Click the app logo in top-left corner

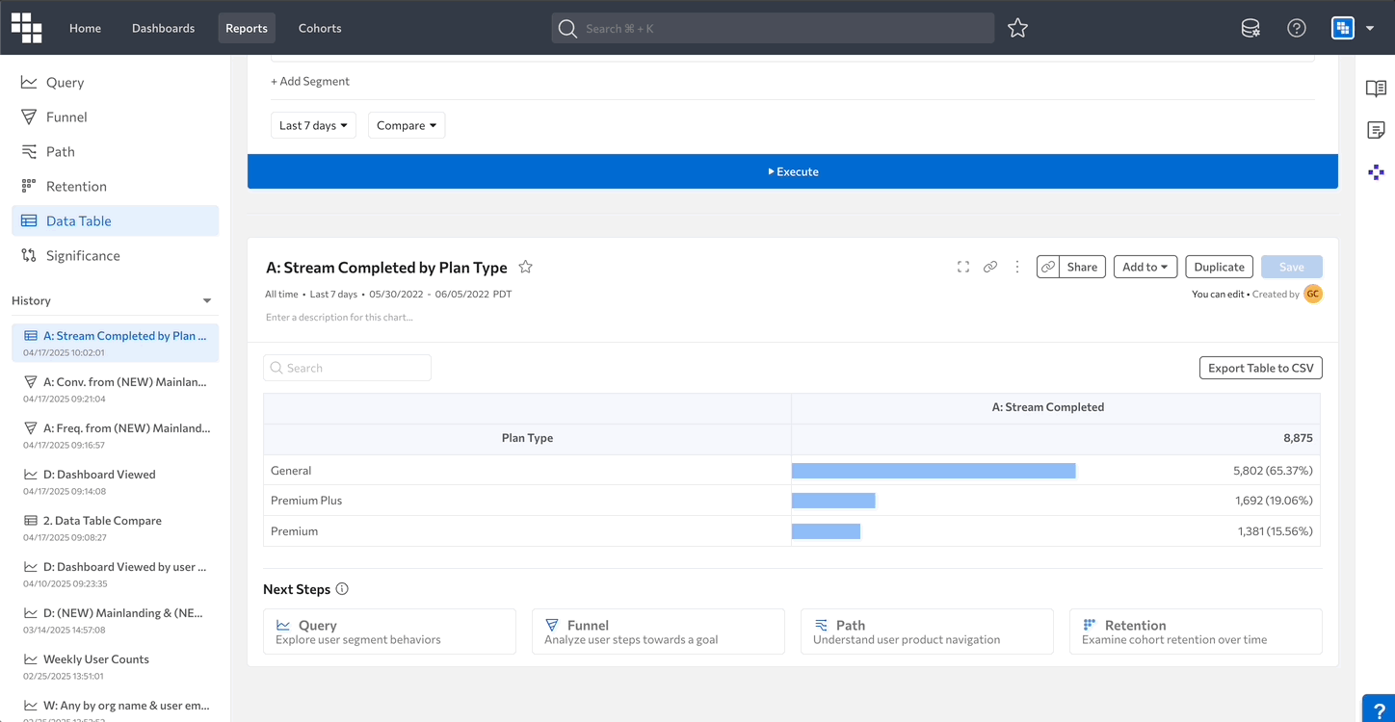pos(27,28)
